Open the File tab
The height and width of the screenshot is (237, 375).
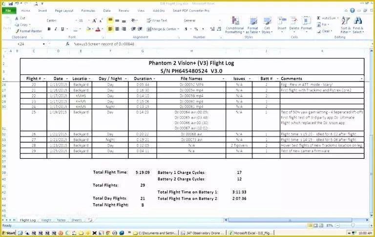9,11
